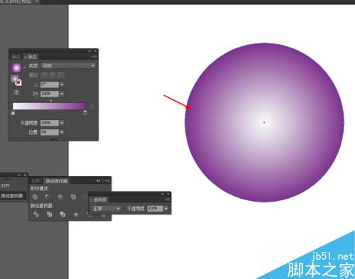
Task: Switch to the 对齐 tab in Pathfinder panel
Action: coord(36,181)
